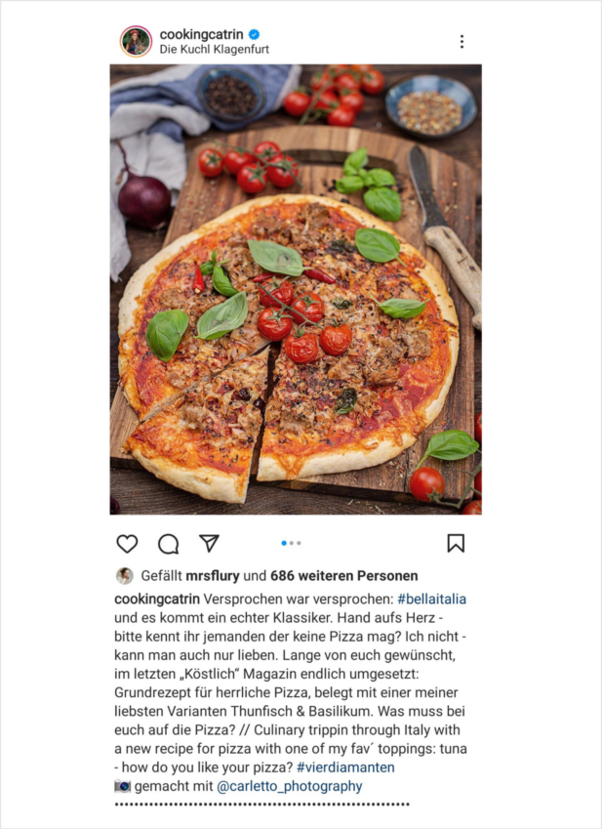Image resolution: width=602 pixels, height=829 pixels.
Task: Open comments with the speech bubble icon
Action: [169, 544]
